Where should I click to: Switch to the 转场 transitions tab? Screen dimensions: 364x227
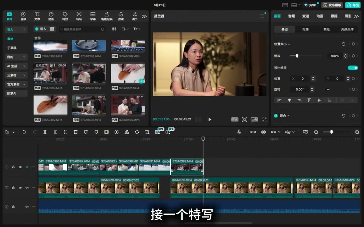[79, 16]
